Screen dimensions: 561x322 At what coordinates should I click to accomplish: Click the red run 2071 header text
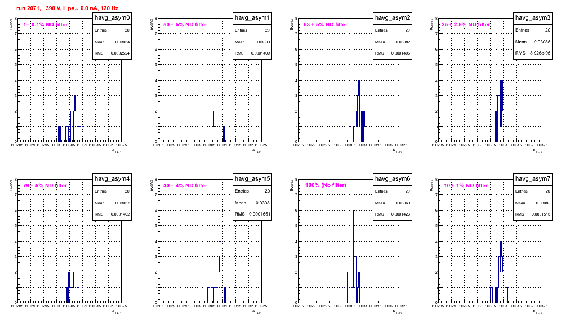tap(67, 8)
